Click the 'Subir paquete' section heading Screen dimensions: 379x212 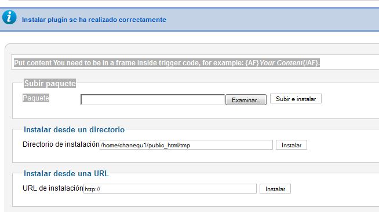[50, 83]
